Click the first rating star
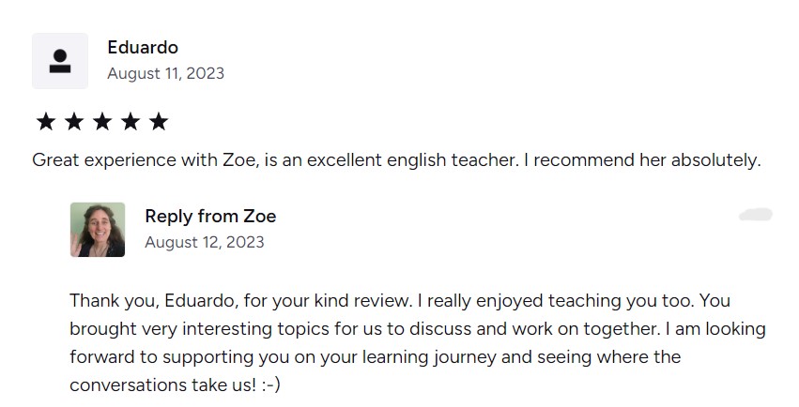 coord(45,121)
